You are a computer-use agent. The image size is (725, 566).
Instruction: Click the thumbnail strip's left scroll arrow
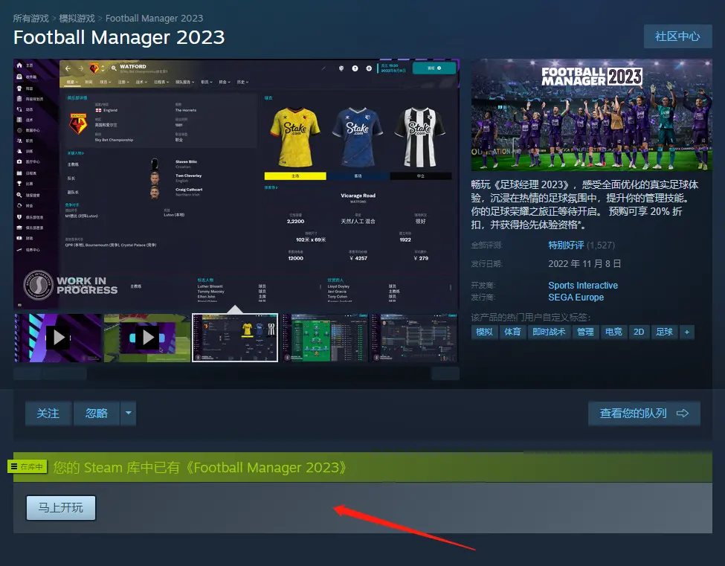tap(28, 373)
